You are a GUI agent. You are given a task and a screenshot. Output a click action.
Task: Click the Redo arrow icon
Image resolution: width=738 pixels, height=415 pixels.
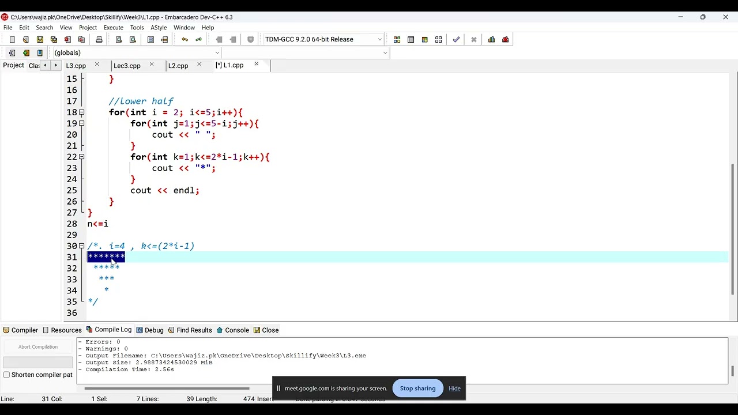[198, 39]
